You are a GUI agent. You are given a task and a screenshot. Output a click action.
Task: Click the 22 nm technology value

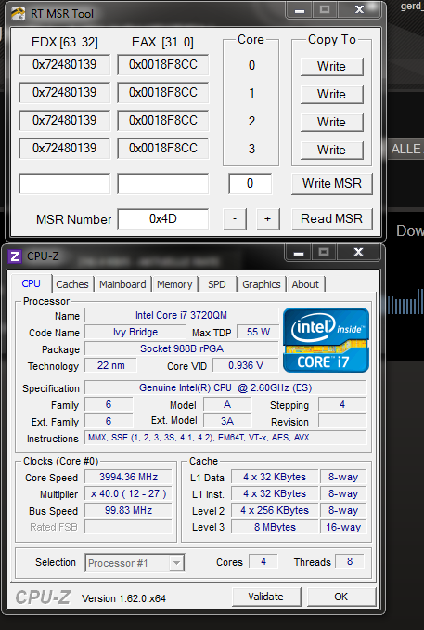110,365
